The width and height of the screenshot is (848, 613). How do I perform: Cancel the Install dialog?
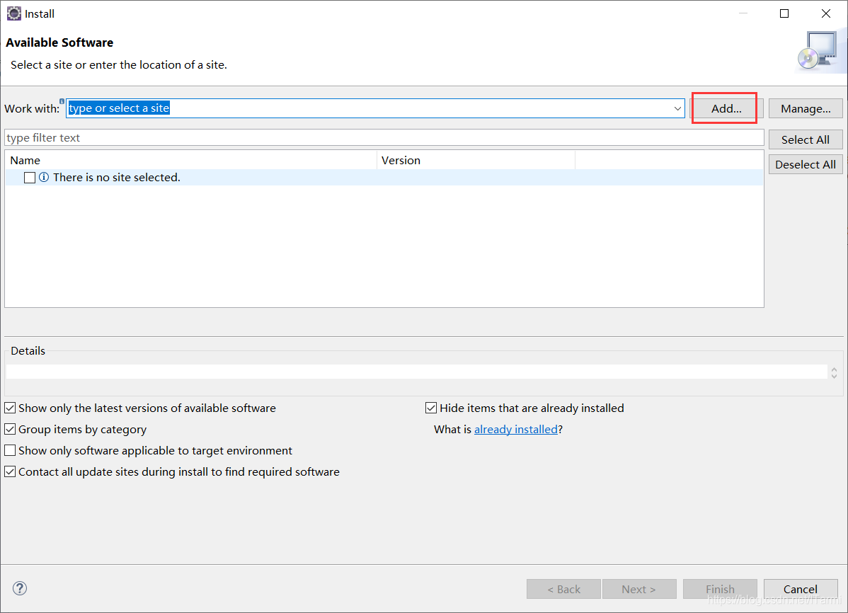click(801, 589)
